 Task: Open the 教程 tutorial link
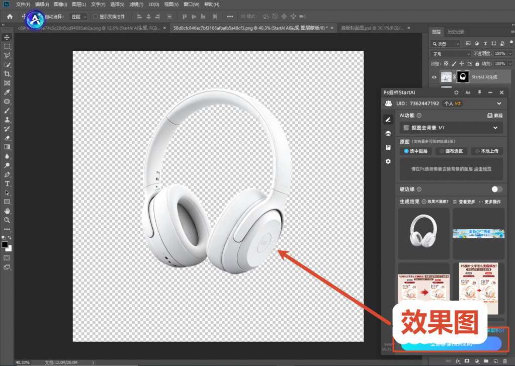click(495, 116)
